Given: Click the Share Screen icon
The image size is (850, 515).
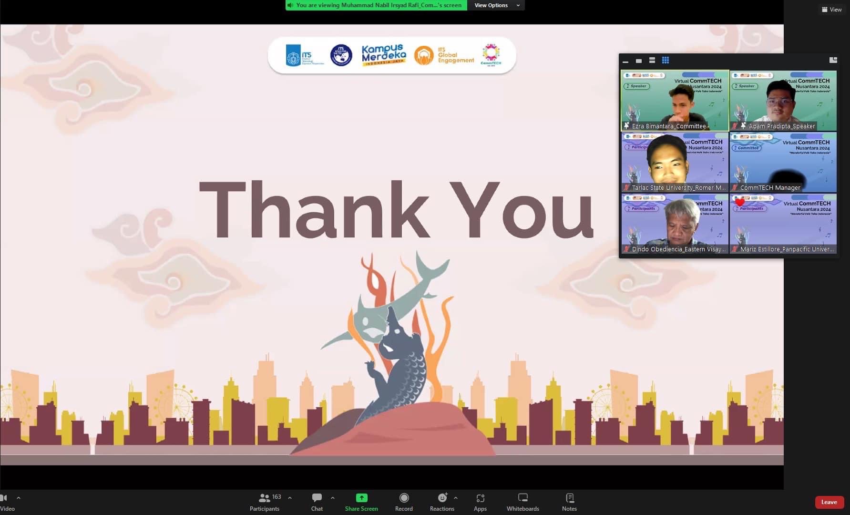Looking at the screenshot, I should coord(361,498).
